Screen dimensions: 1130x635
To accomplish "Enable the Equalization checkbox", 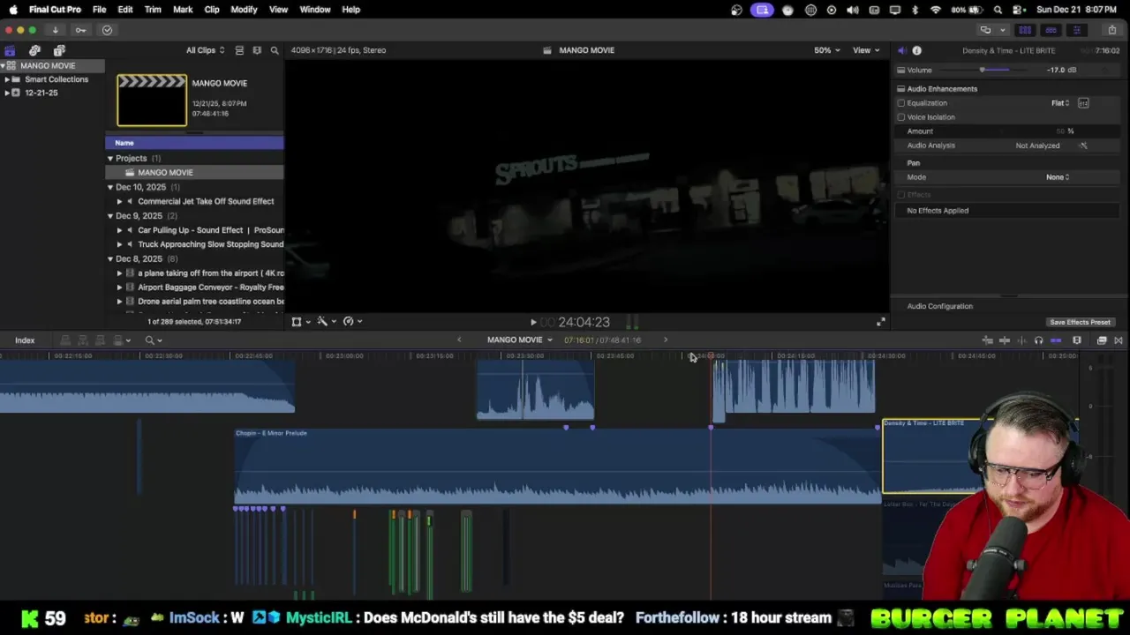I will pyautogui.click(x=901, y=103).
